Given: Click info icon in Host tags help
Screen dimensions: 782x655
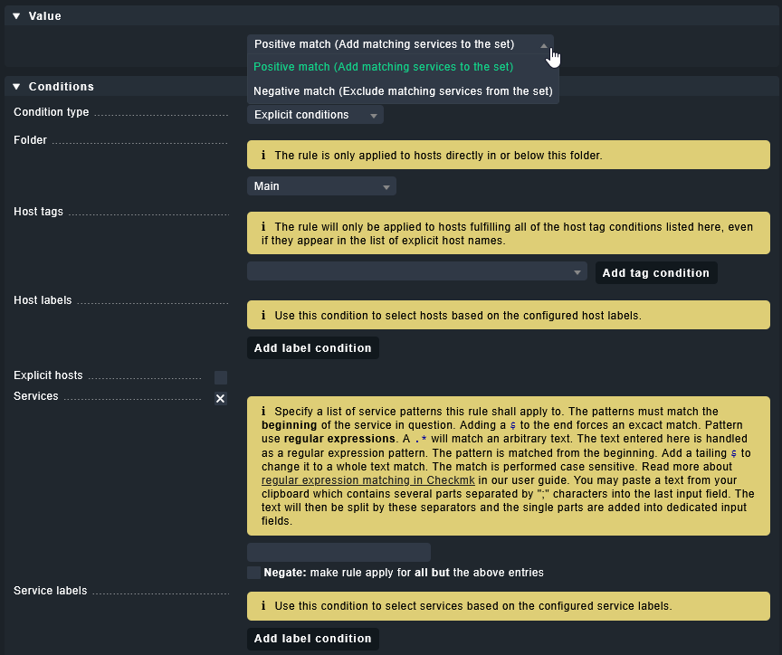Looking at the screenshot, I should click(x=263, y=227).
